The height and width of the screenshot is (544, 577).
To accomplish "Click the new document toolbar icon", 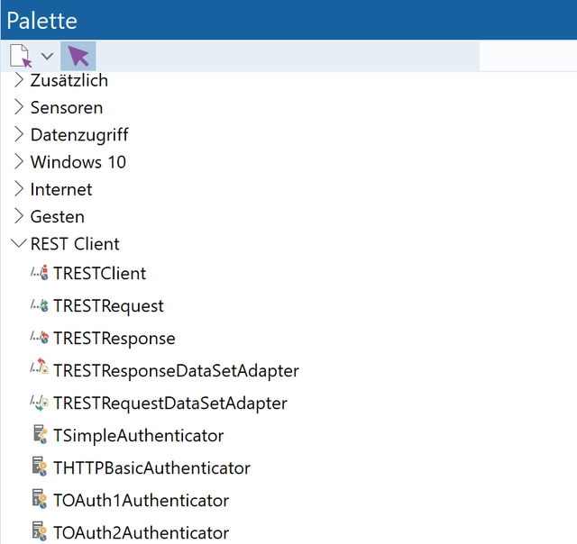I will pyautogui.click(x=20, y=56).
